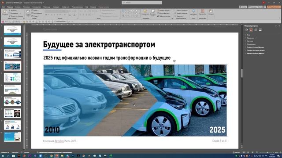The height and width of the screenshot is (158, 282).
Task: Open the Designer button in ribbon
Action: [x=211, y=12]
